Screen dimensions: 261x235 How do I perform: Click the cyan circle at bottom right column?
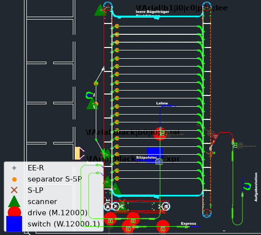(x=207, y=213)
